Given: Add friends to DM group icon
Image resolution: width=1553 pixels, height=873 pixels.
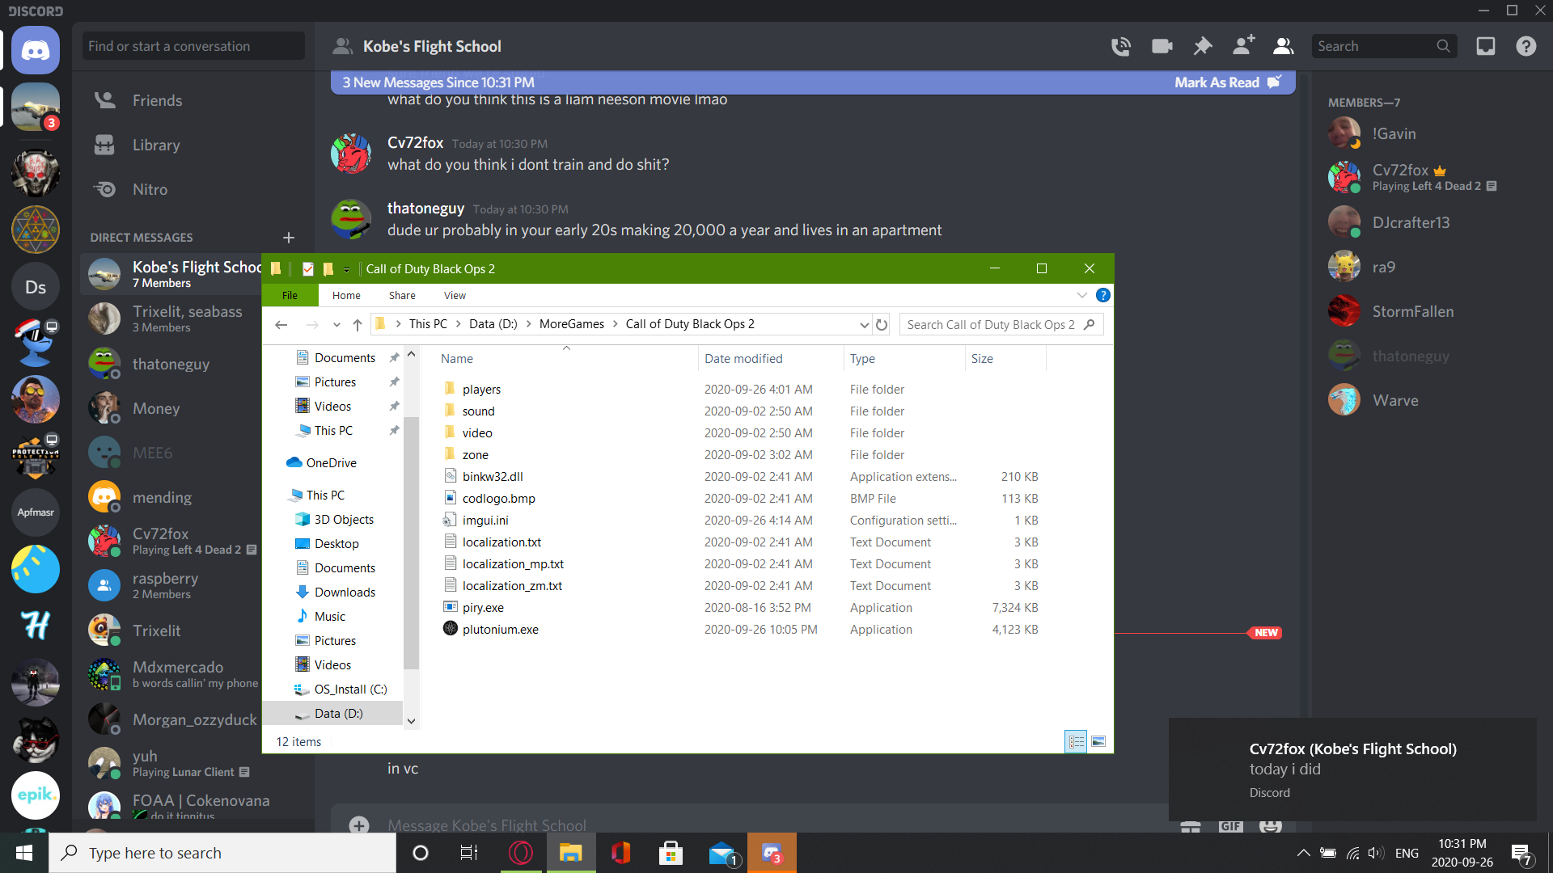Looking at the screenshot, I should click(x=1243, y=45).
